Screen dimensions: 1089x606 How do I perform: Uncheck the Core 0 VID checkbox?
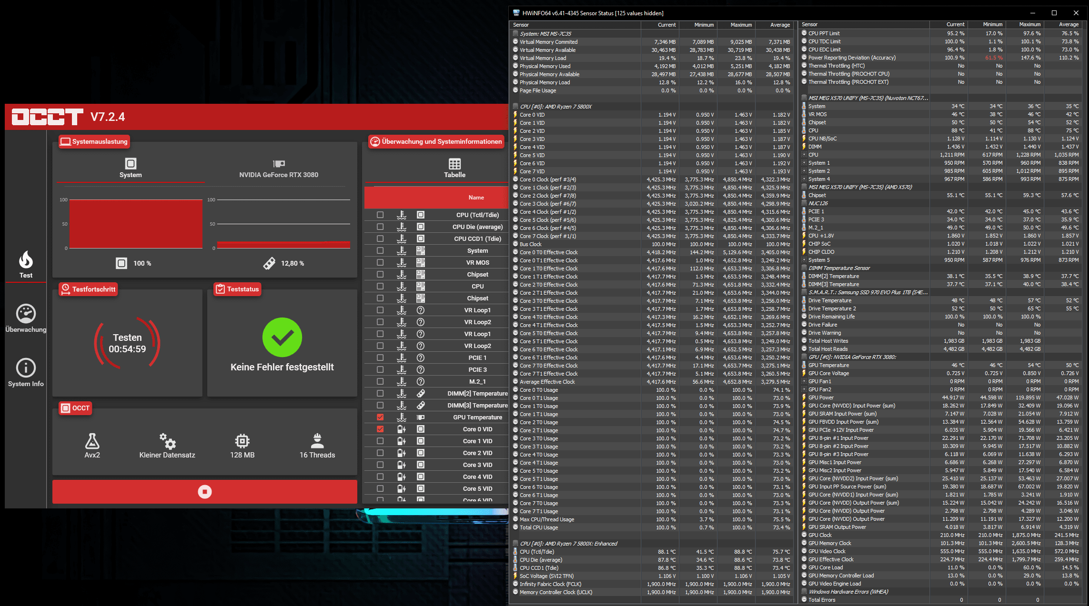380,429
